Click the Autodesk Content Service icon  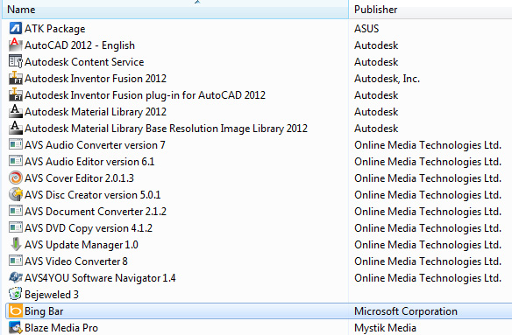point(16,61)
